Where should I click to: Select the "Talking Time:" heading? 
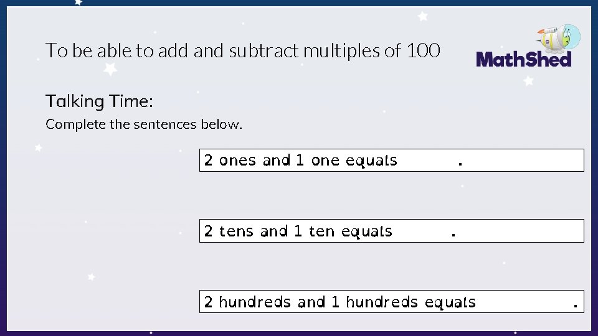pyautogui.click(x=99, y=101)
